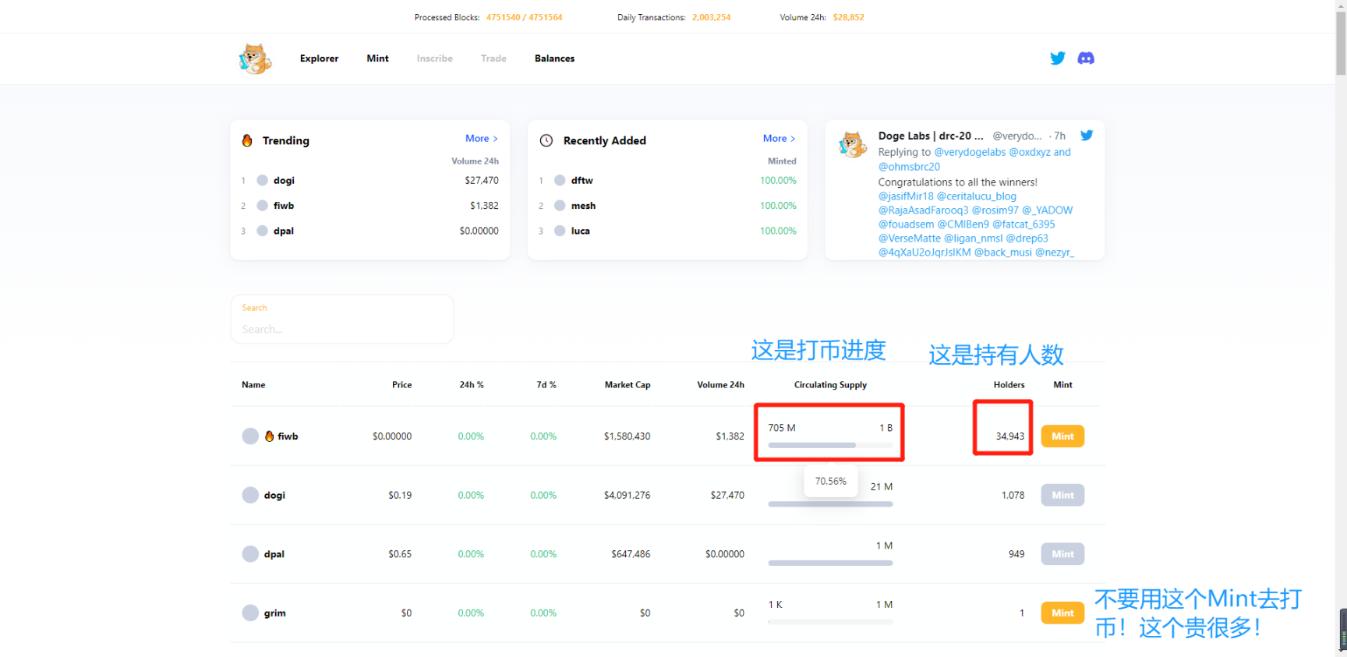This screenshot has height=657, width=1347.
Task: Sort by the Volume 24h column header
Action: (x=720, y=385)
